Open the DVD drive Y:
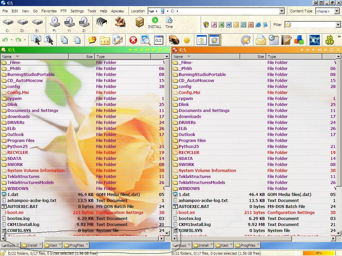 69,23
